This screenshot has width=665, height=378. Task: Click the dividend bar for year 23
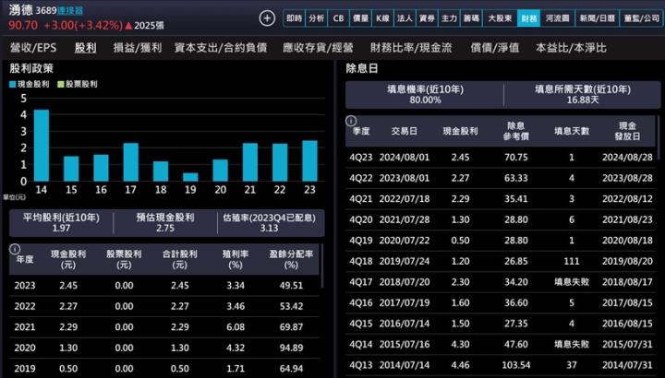(x=309, y=160)
